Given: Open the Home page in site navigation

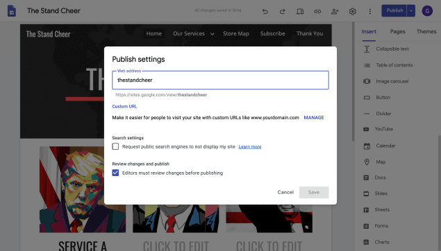Looking at the screenshot, I should tap(154, 34).
